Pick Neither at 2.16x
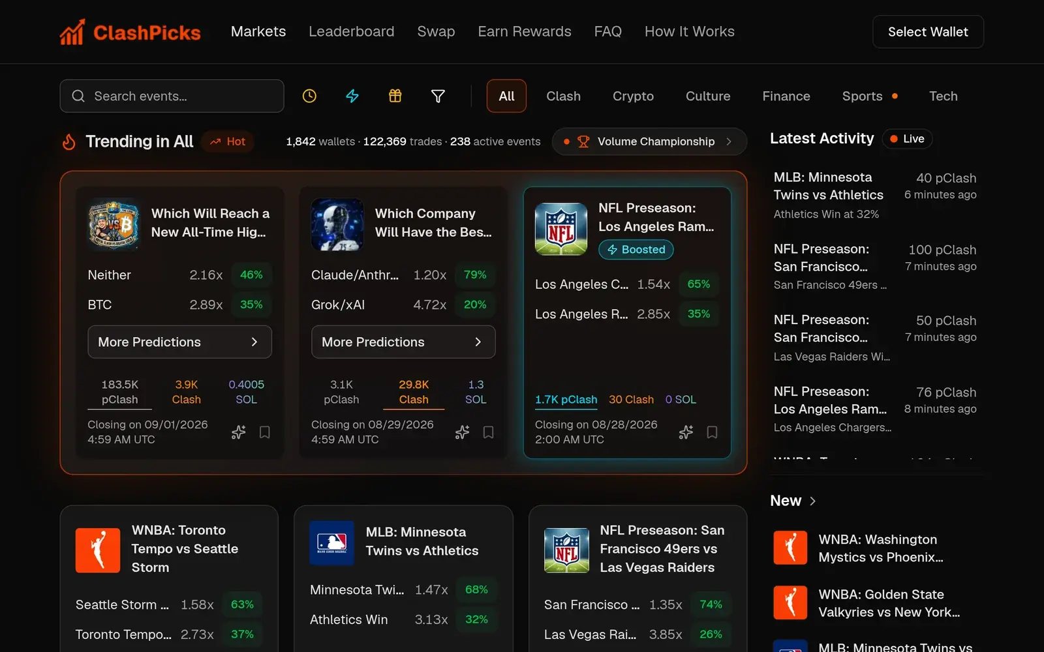 click(179, 275)
